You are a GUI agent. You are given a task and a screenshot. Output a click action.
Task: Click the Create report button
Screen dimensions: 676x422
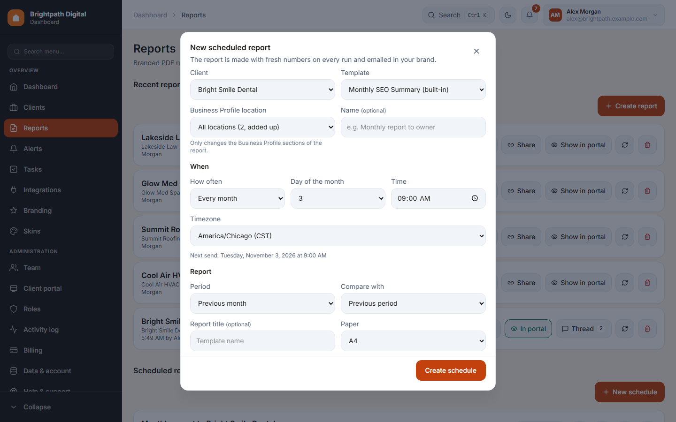(x=631, y=106)
